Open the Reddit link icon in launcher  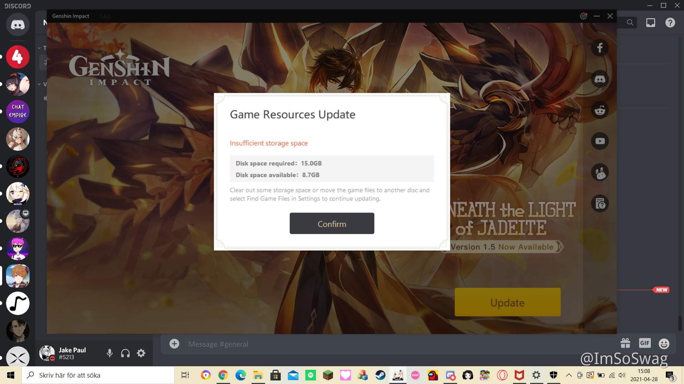(600, 110)
